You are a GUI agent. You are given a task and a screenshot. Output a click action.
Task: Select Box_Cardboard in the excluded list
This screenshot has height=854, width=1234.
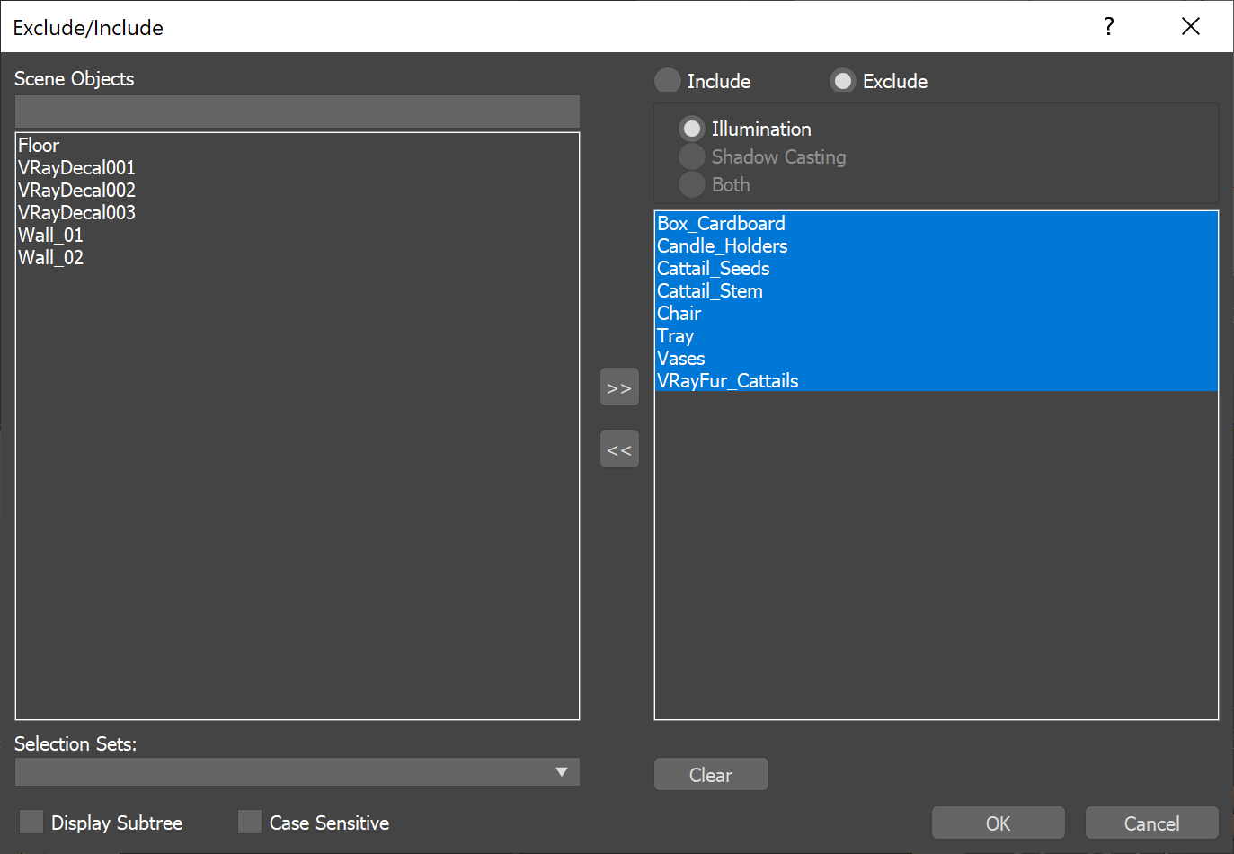tap(721, 224)
